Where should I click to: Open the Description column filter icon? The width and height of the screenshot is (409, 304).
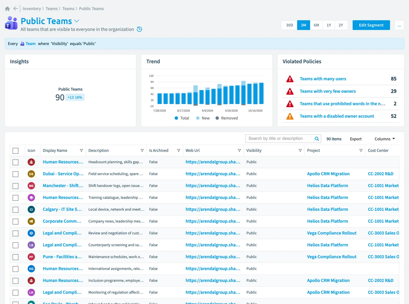(142, 151)
